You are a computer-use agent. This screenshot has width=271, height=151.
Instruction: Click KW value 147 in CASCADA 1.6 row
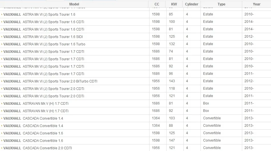[172, 140]
